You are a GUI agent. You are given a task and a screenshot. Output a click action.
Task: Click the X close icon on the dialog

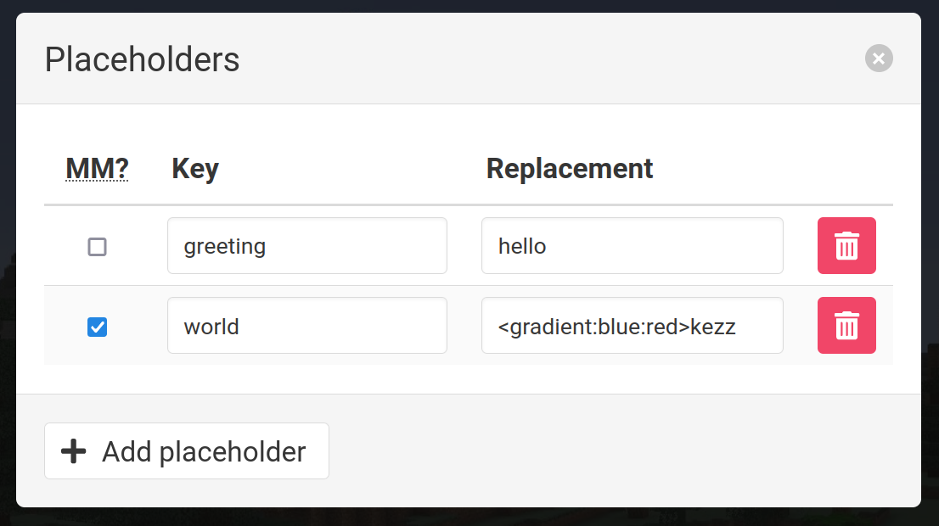[879, 59]
